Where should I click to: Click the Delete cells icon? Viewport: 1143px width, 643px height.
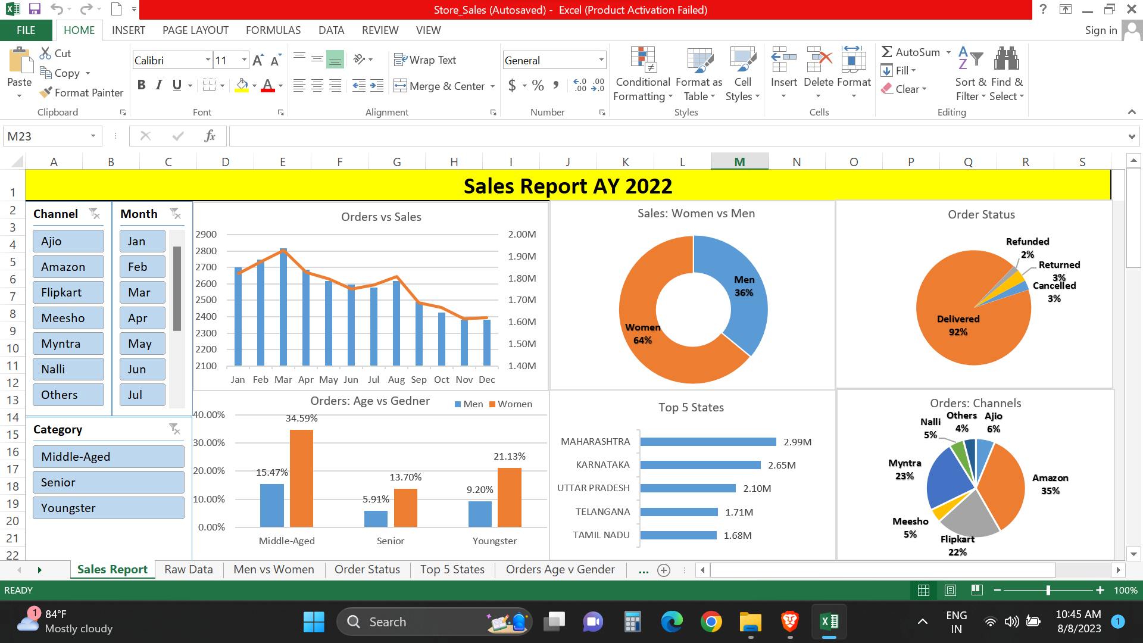tap(819, 60)
